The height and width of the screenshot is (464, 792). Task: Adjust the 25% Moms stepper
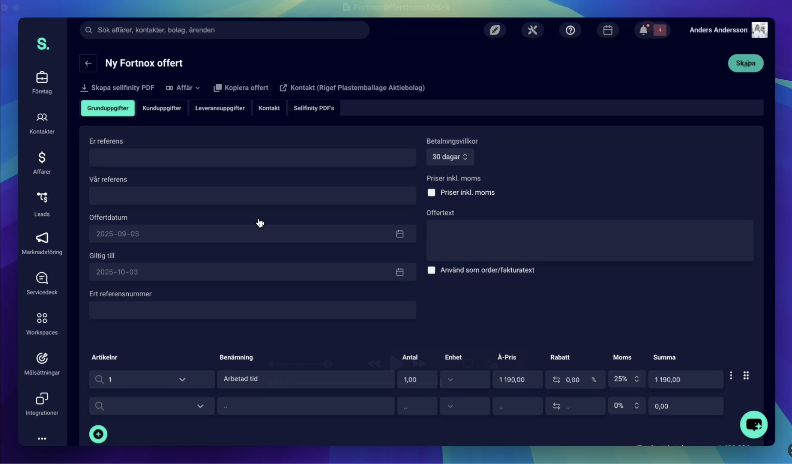pyautogui.click(x=637, y=379)
